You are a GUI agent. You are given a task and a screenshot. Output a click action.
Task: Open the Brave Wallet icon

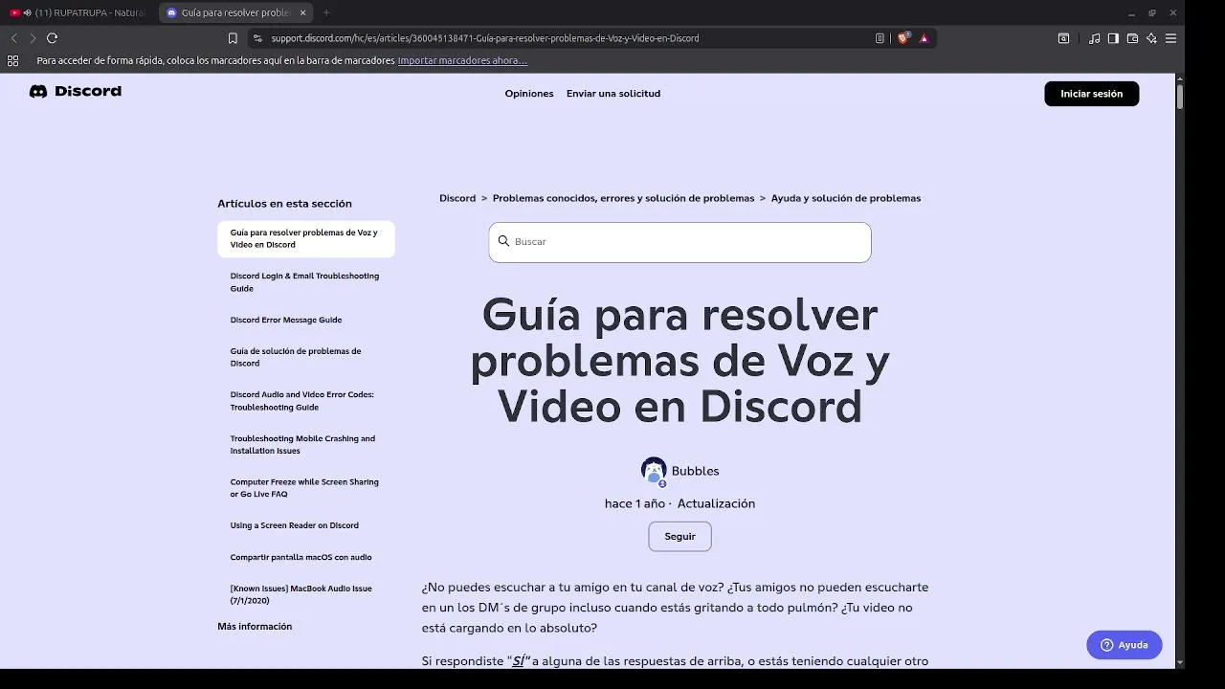pos(1132,38)
